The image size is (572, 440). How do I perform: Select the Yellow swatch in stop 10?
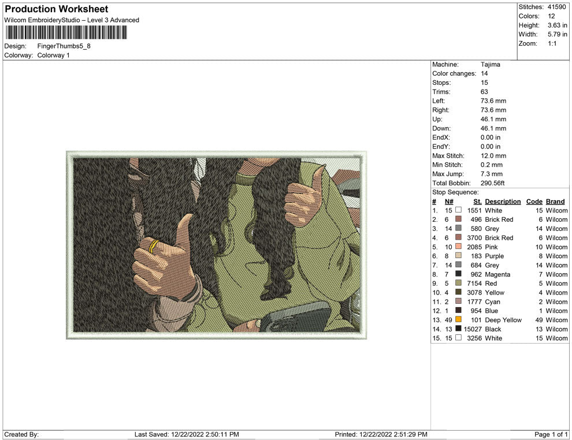[459, 292]
